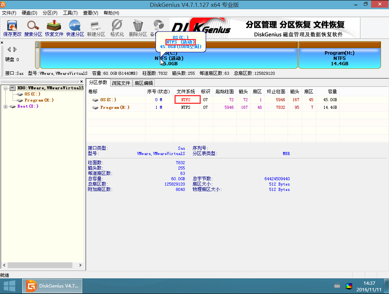The height and width of the screenshot is (294, 389).
Task: Open the 分区(P) menu
Action: pyautogui.click(x=50, y=13)
